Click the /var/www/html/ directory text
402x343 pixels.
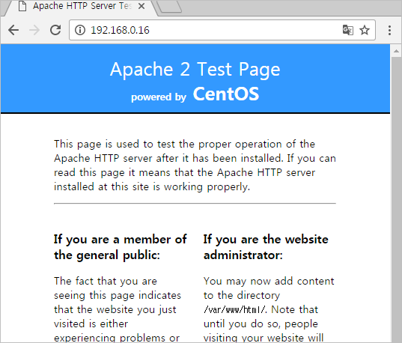235,309
